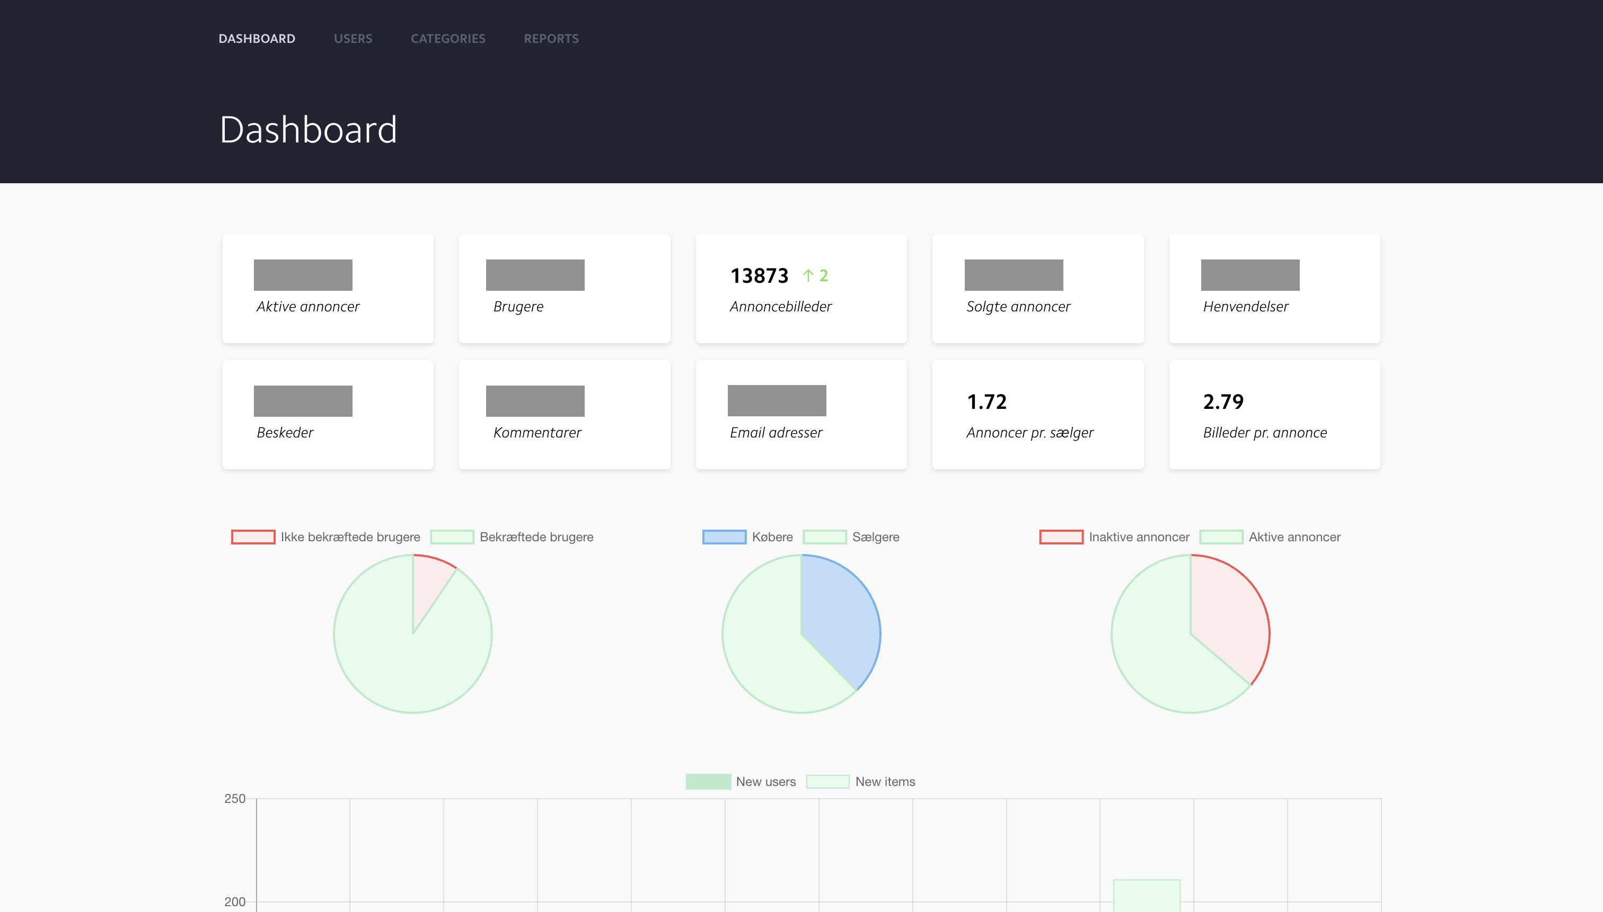Toggle the Inaktive annoncer legend box
1603x912 pixels.
pos(1061,537)
